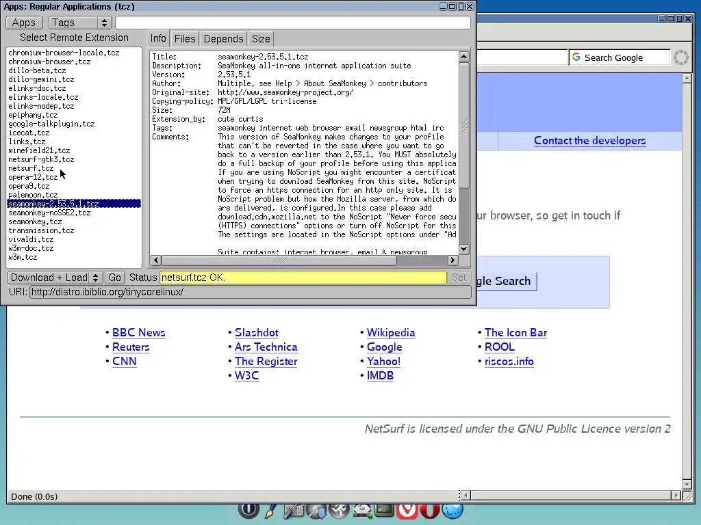Select epiphany.tcz extension
This screenshot has height=525, width=701.
pyautogui.click(x=74, y=115)
